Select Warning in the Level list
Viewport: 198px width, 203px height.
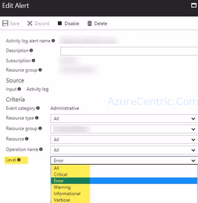(x=124, y=187)
